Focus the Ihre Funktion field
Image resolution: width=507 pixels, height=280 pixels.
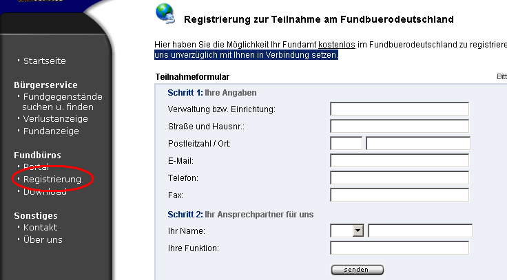click(400, 248)
